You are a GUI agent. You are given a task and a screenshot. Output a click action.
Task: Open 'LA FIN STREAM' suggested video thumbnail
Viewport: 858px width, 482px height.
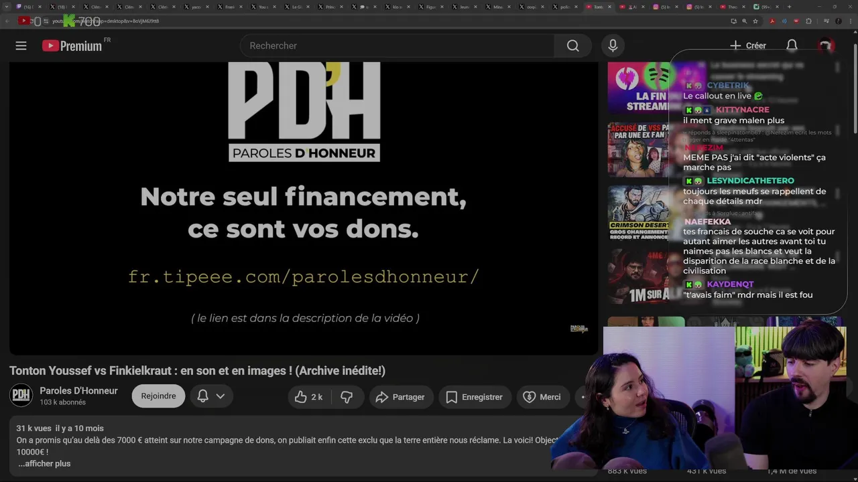pyautogui.click(x=638, y=88)
